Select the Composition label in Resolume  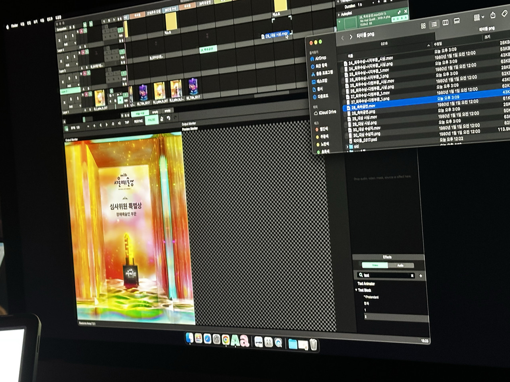tap(62, 29)
